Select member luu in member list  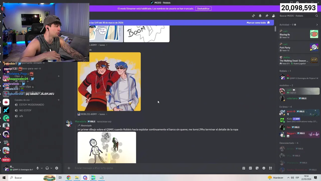click(299, 127)
